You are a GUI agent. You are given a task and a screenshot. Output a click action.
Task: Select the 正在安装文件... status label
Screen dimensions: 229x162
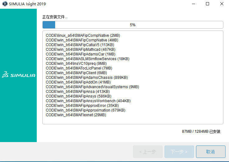(55, 17)
